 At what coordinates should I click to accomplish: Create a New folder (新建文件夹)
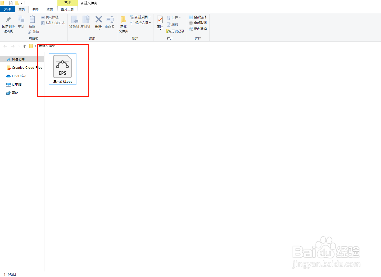pyautogui.click(x=123, y=24)
